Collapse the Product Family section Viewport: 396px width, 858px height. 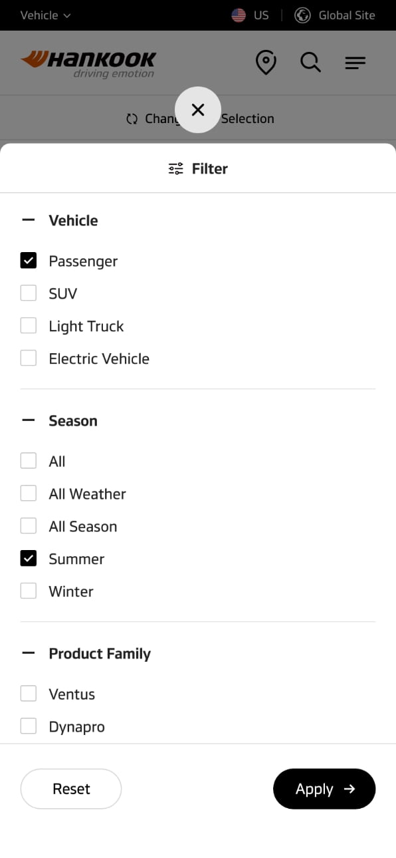point(28,653)
